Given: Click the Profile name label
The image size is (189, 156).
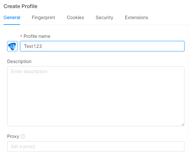Looking at the screenshot, I should tap(37, 36).
